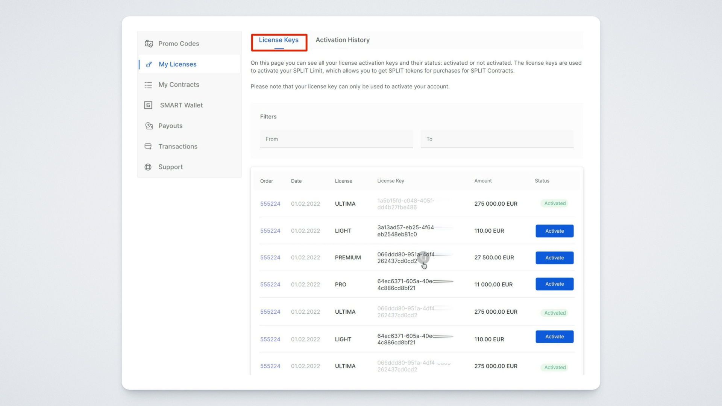Open order 555224 link in first row
The height and width of the screenshot is (406, 722).
coord(270,204)
